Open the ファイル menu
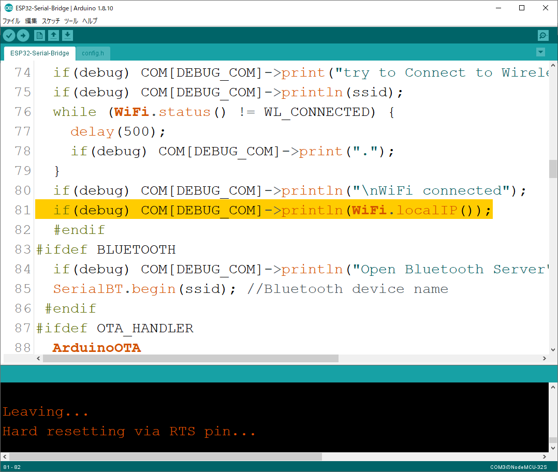This screenshot has width=558, height=472. 11,21
